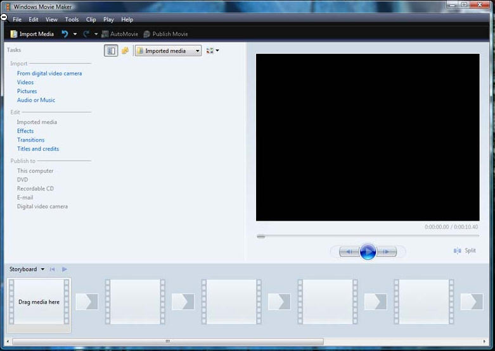Click the Pictures import link
Screen dimensions: 495x351
[x=27, y=91]
